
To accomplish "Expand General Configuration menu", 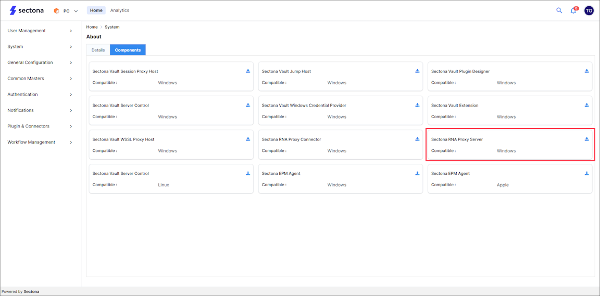I will coord(40,62).
